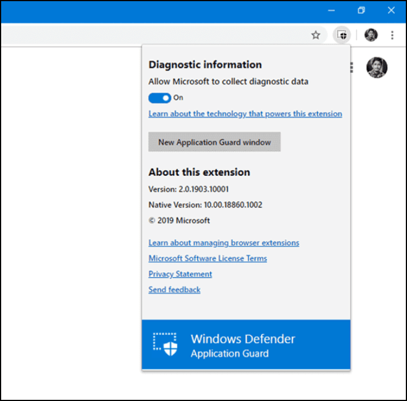Image resolution: width=407 pixels, height=401 pixels.
Task: Click the large account avatar on the page
Action: 376,68
